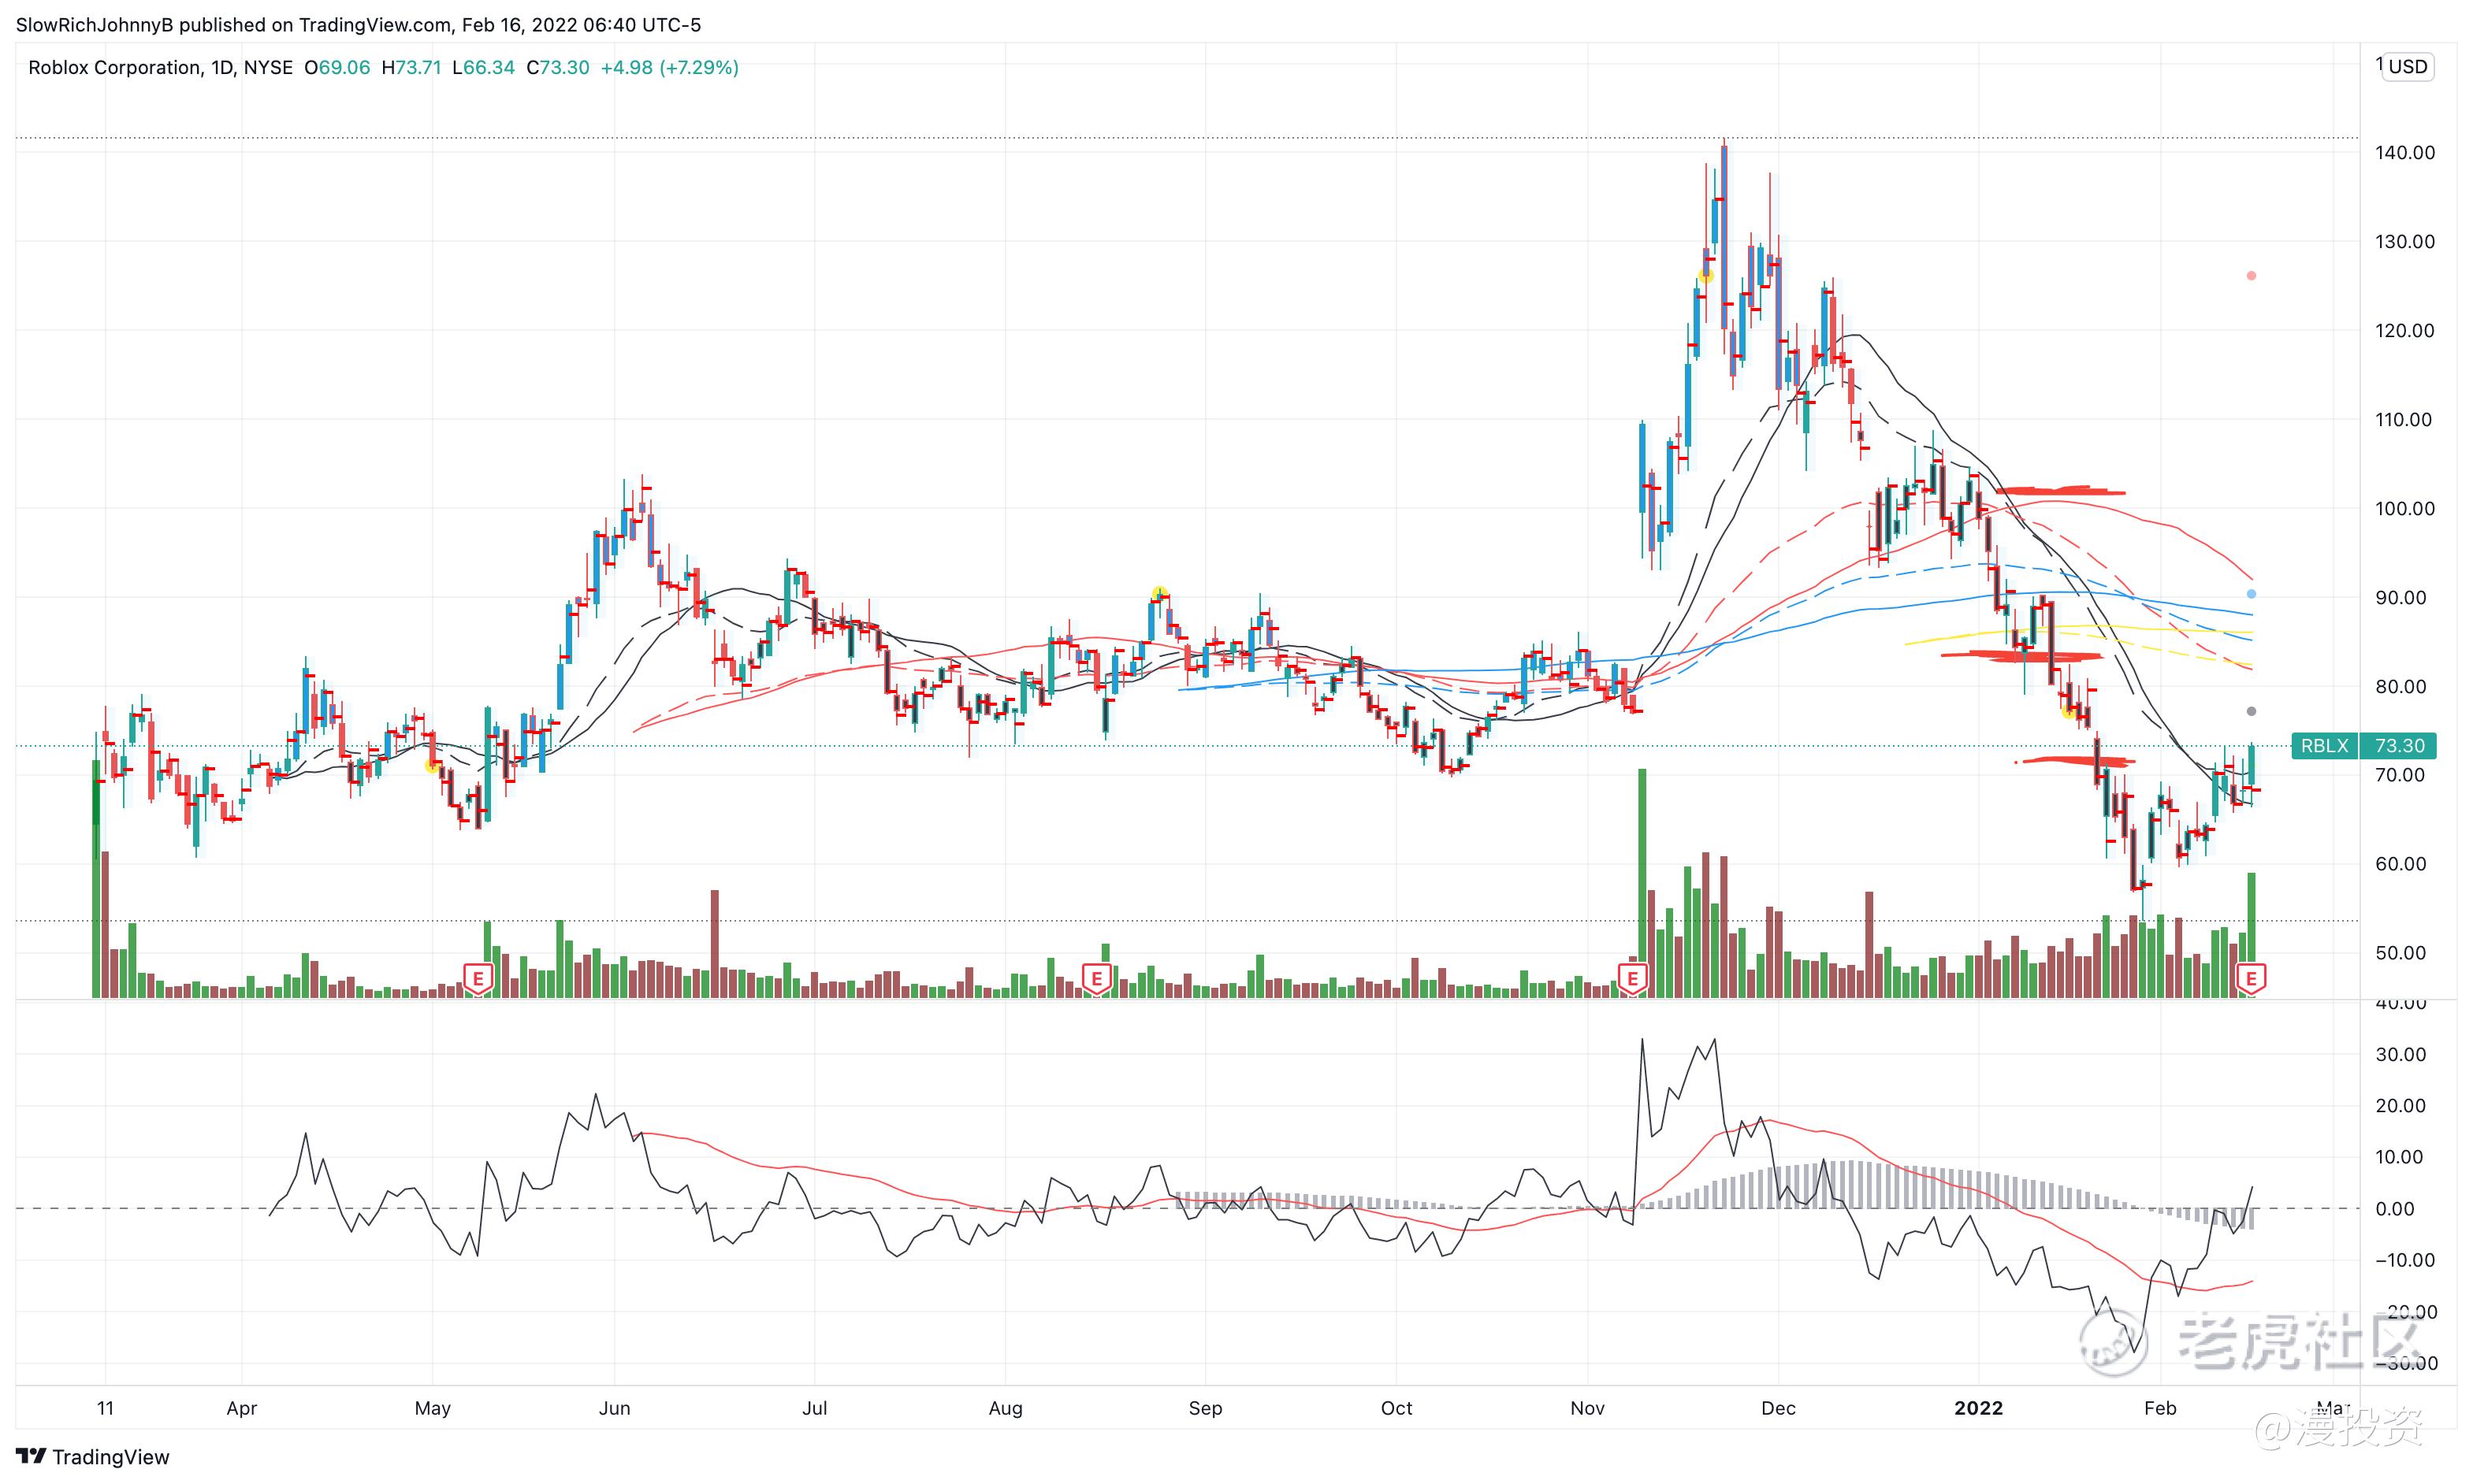2473x1484 pixels.
Task: Click the Nov label on the time axis
Action: pyautogui.click(x=1586, y=1408)
